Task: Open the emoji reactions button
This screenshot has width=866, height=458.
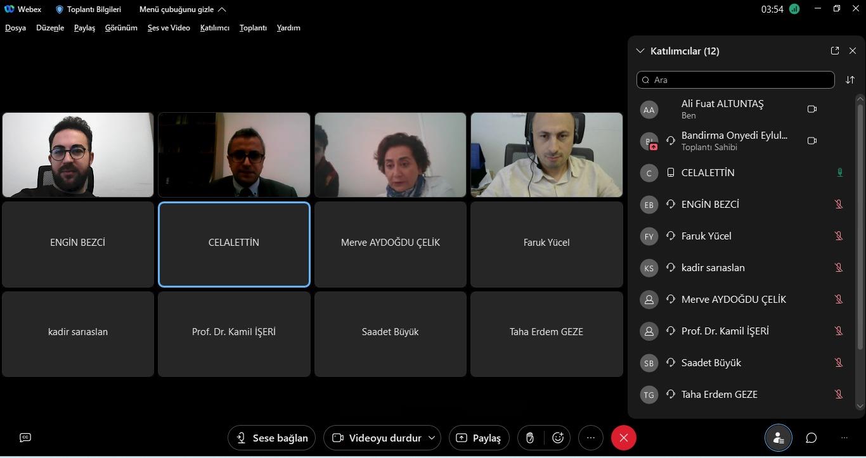Action: click(x=558, y=438)
